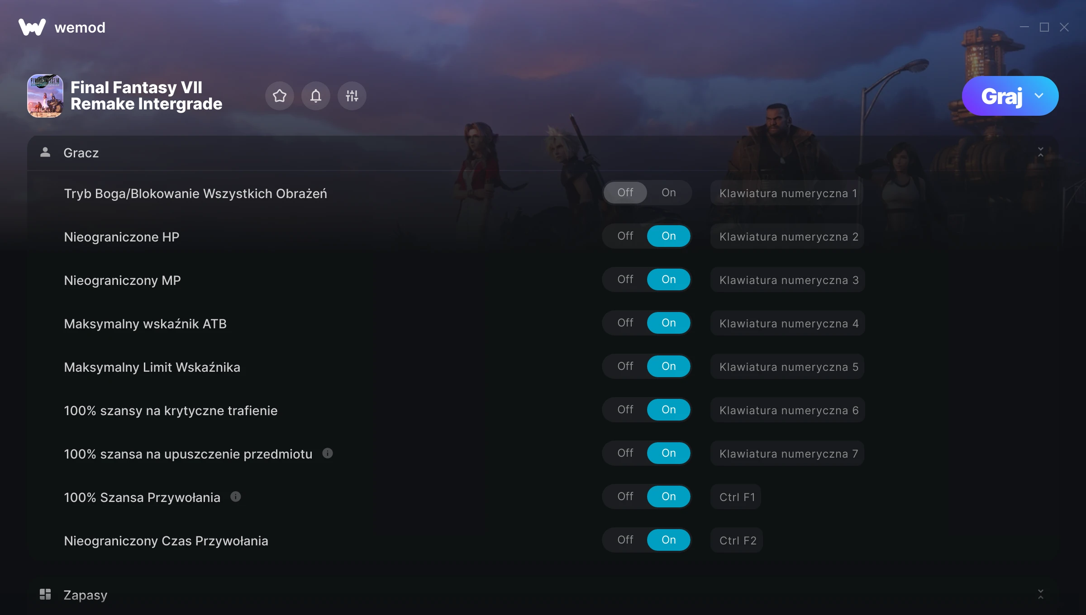1086x615 pixels.
Task: Click the Zapasy inventory icon
Action: coord(45,594)
